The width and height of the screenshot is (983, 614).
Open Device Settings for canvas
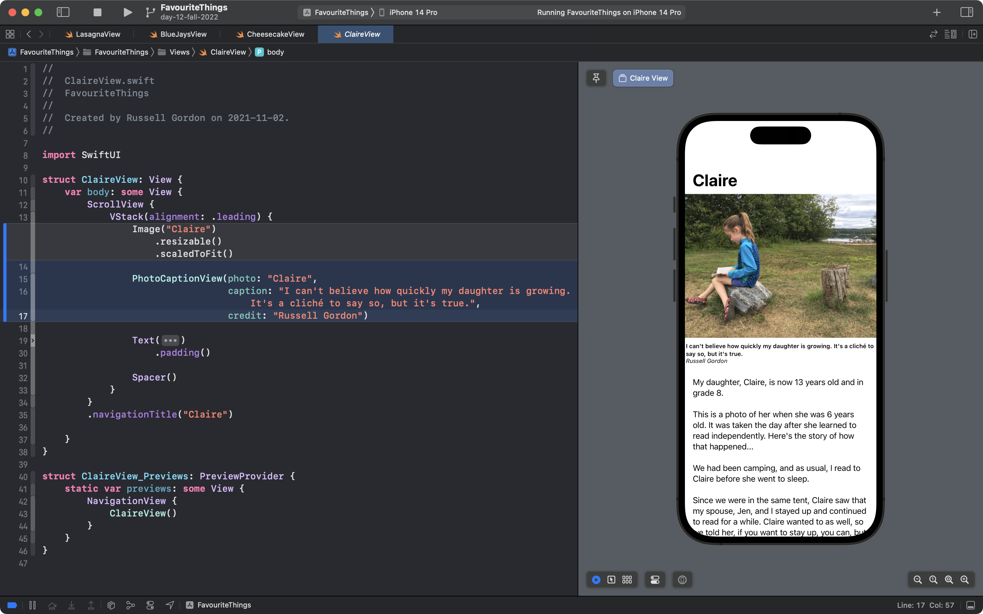coord(655,580)
